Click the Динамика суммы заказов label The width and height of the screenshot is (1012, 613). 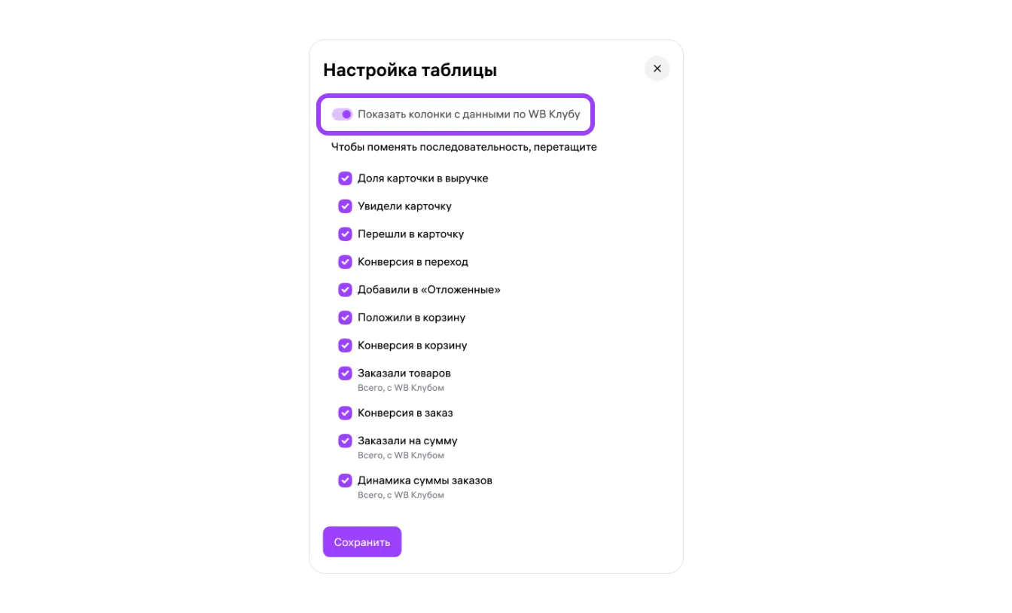click(x=425, y=480)
